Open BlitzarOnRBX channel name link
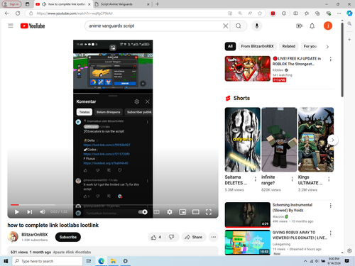Image resolution: width=355 pixels, height=266 pixels. (35, 234)
